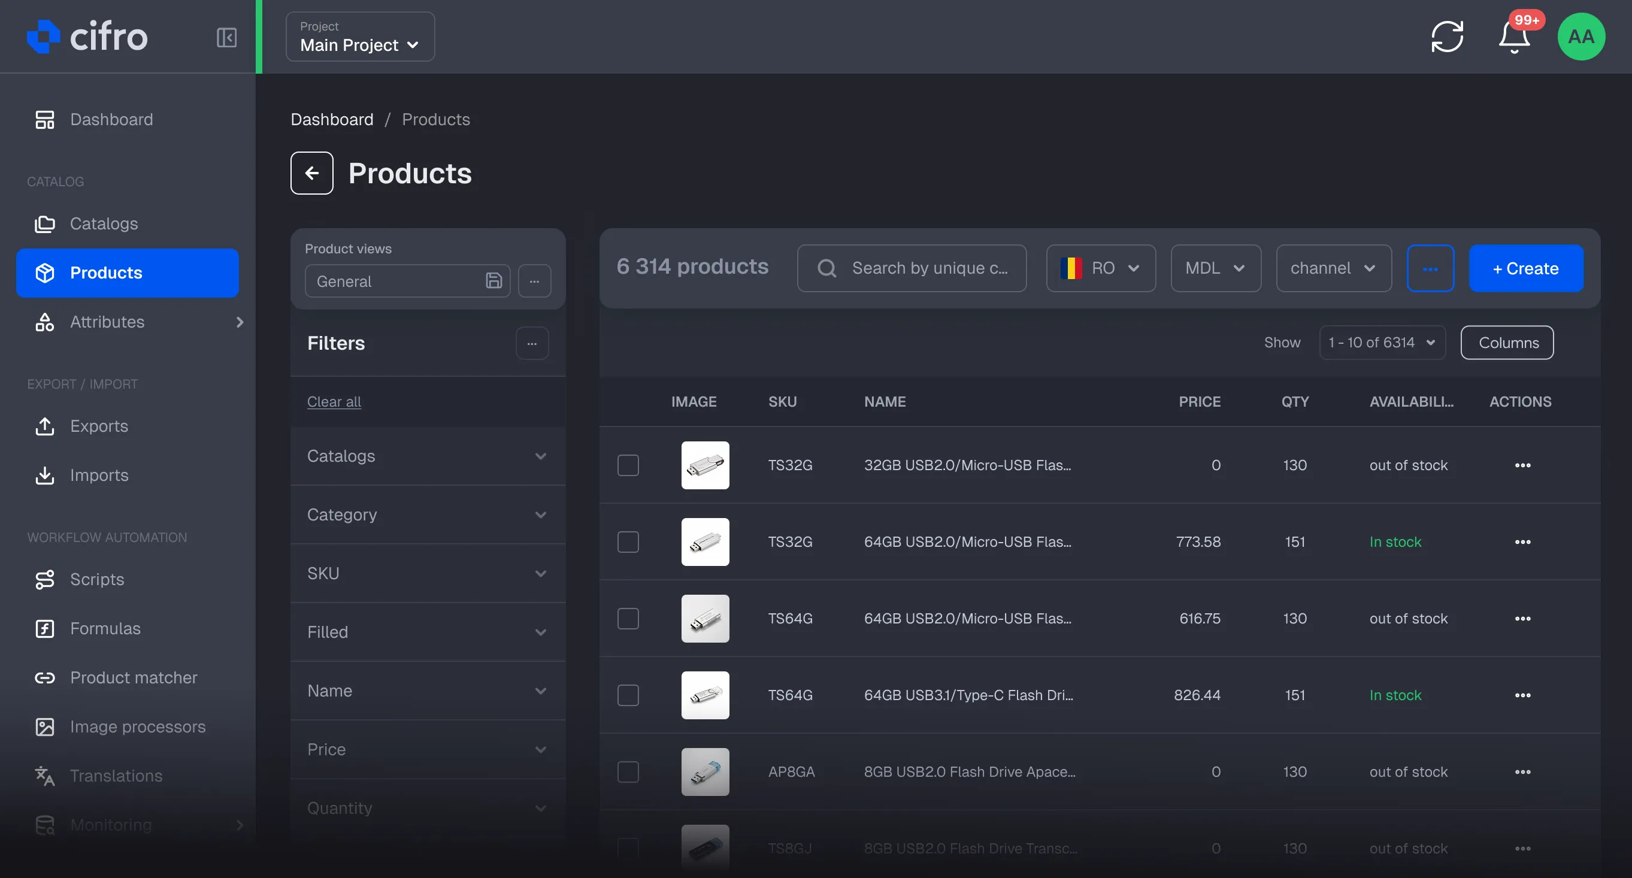The width and height of the screenshot is (1632, 878).
Task: Expand the Category filter section
Action: click(x=428, y=514)
